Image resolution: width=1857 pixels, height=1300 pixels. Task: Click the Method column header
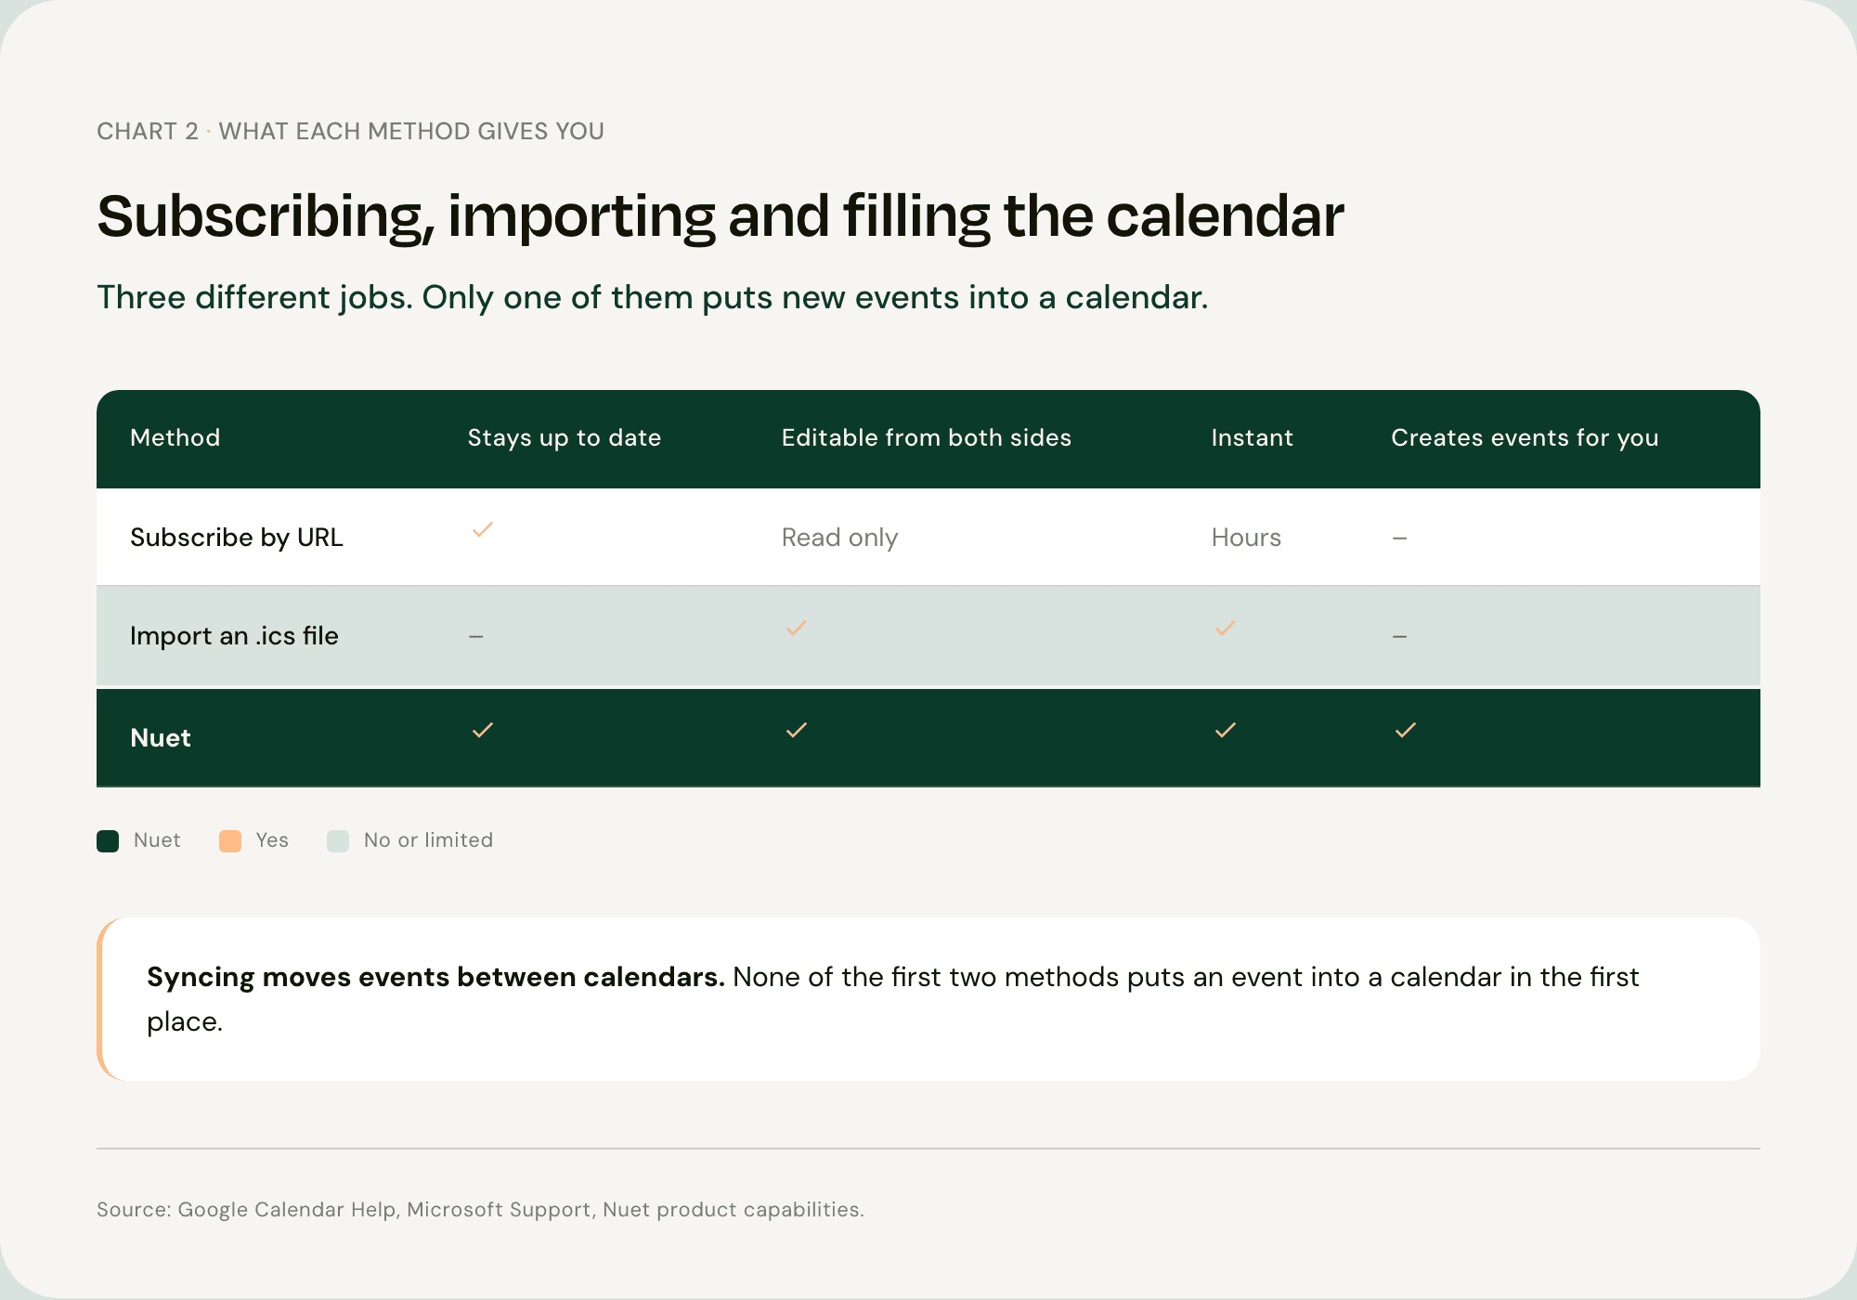tap(175, 437)
